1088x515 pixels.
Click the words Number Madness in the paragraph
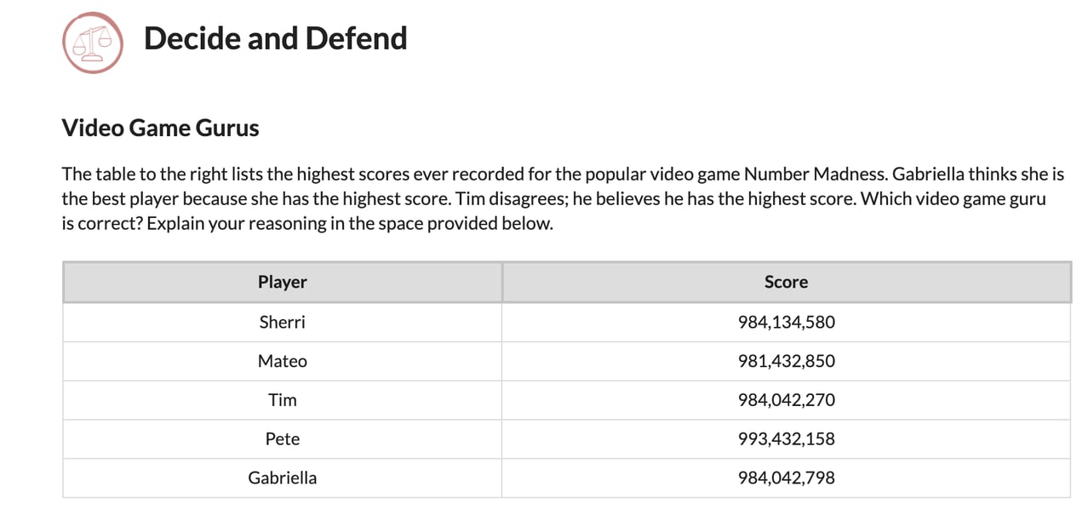pos(815,175)
